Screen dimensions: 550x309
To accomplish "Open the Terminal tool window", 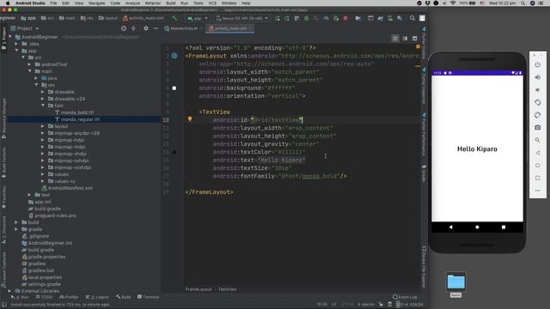I will click(149, 297).
